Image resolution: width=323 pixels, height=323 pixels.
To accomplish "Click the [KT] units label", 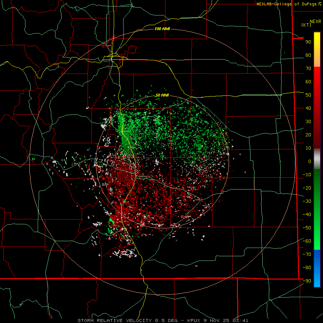I will click(x=306, y=25).
